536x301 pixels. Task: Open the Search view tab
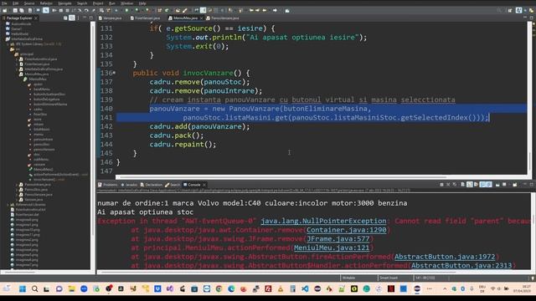pos(173,185)
